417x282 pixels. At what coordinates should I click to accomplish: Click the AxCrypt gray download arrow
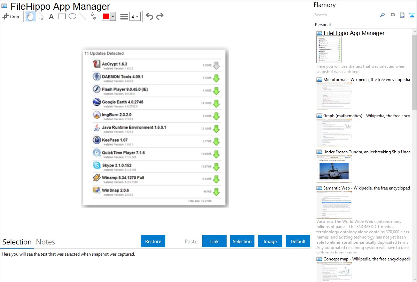216,65
